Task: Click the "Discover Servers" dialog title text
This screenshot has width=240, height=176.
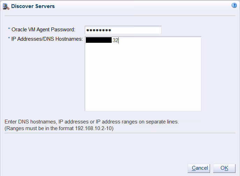Action: pos(33,6)
